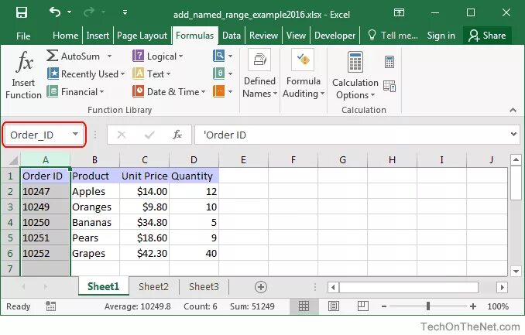Click the greyed Redo arrow icon
The width and height of the screenshot is (525, 335).
pyautogui.click(x=89, y=12)
